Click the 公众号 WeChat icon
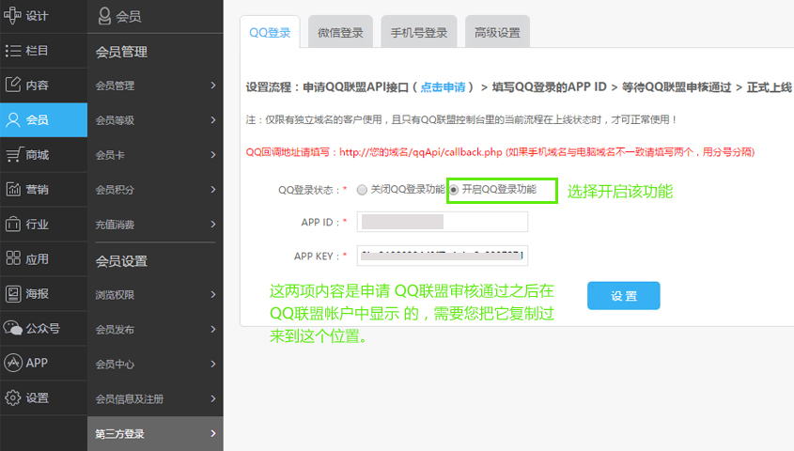Image resolution: width=794 pixels, height=451 pixels. click(13, 328)
